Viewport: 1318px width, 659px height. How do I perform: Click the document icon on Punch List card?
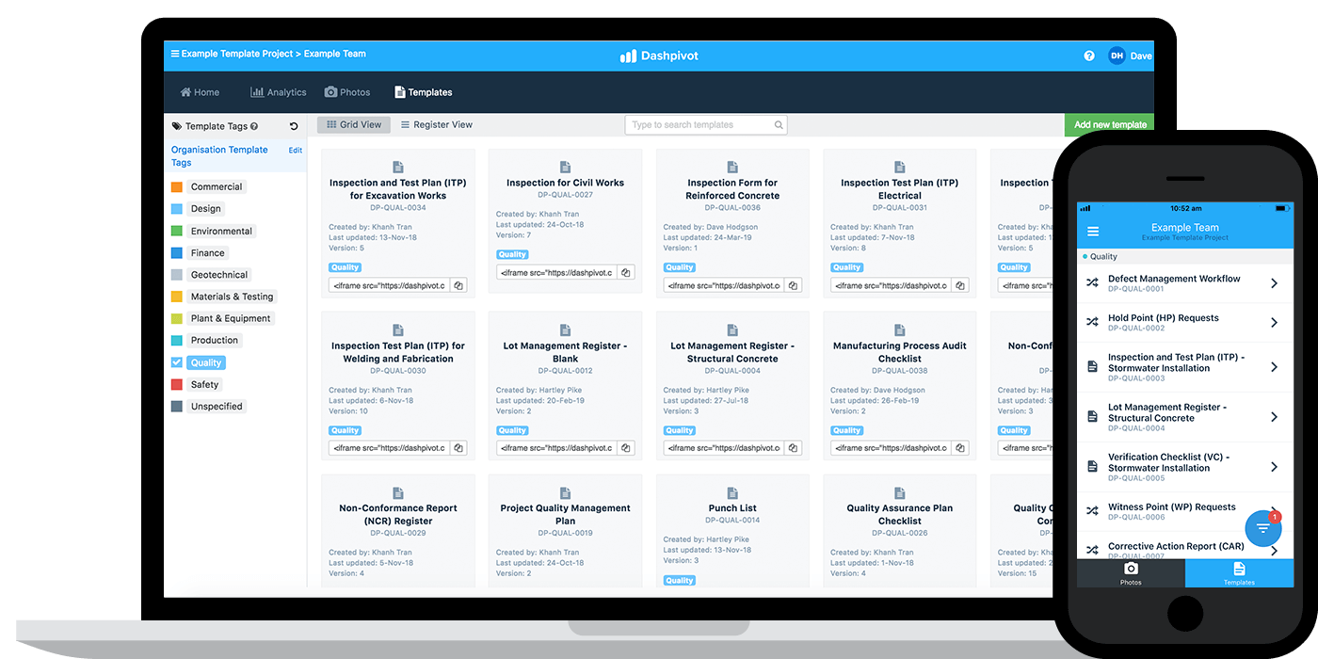click(732, 492)
